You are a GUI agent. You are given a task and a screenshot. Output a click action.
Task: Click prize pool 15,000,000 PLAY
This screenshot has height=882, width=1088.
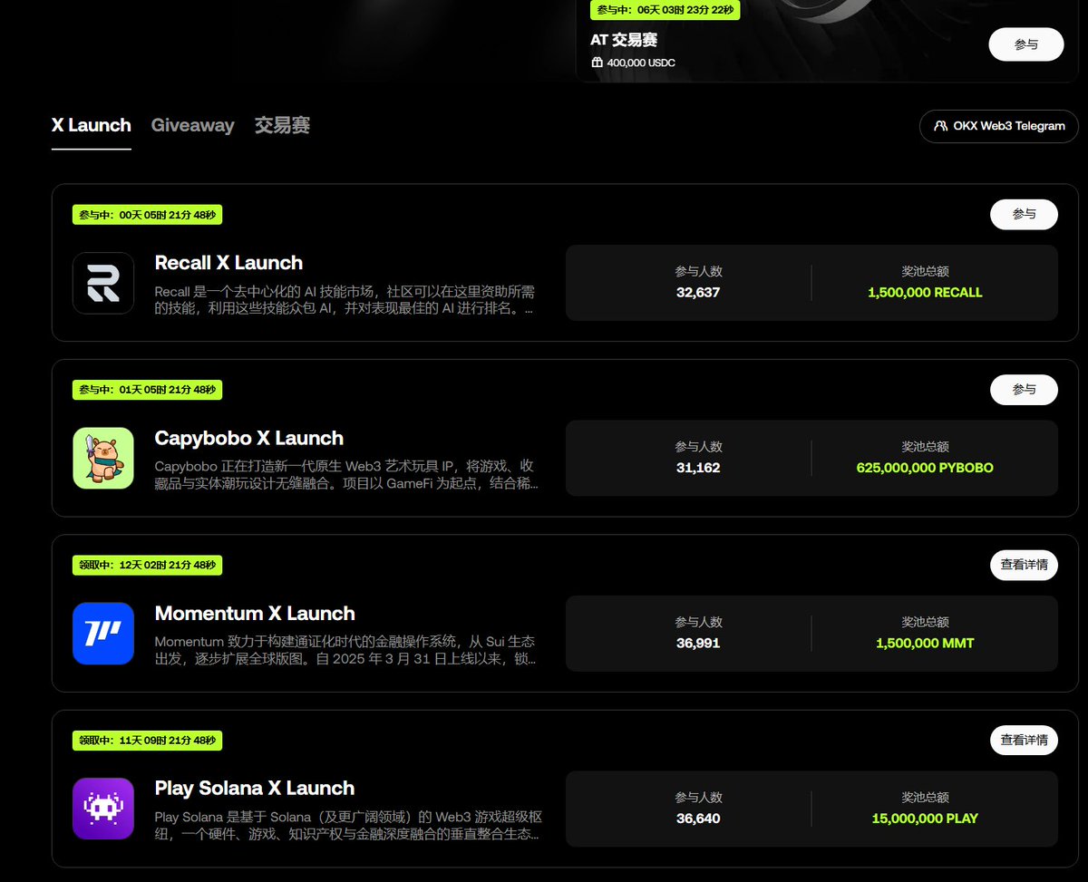(925, 818)
